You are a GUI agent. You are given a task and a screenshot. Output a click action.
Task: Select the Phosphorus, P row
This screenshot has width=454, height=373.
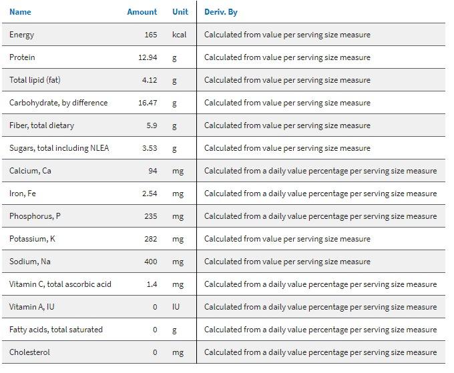coord(35,216)
